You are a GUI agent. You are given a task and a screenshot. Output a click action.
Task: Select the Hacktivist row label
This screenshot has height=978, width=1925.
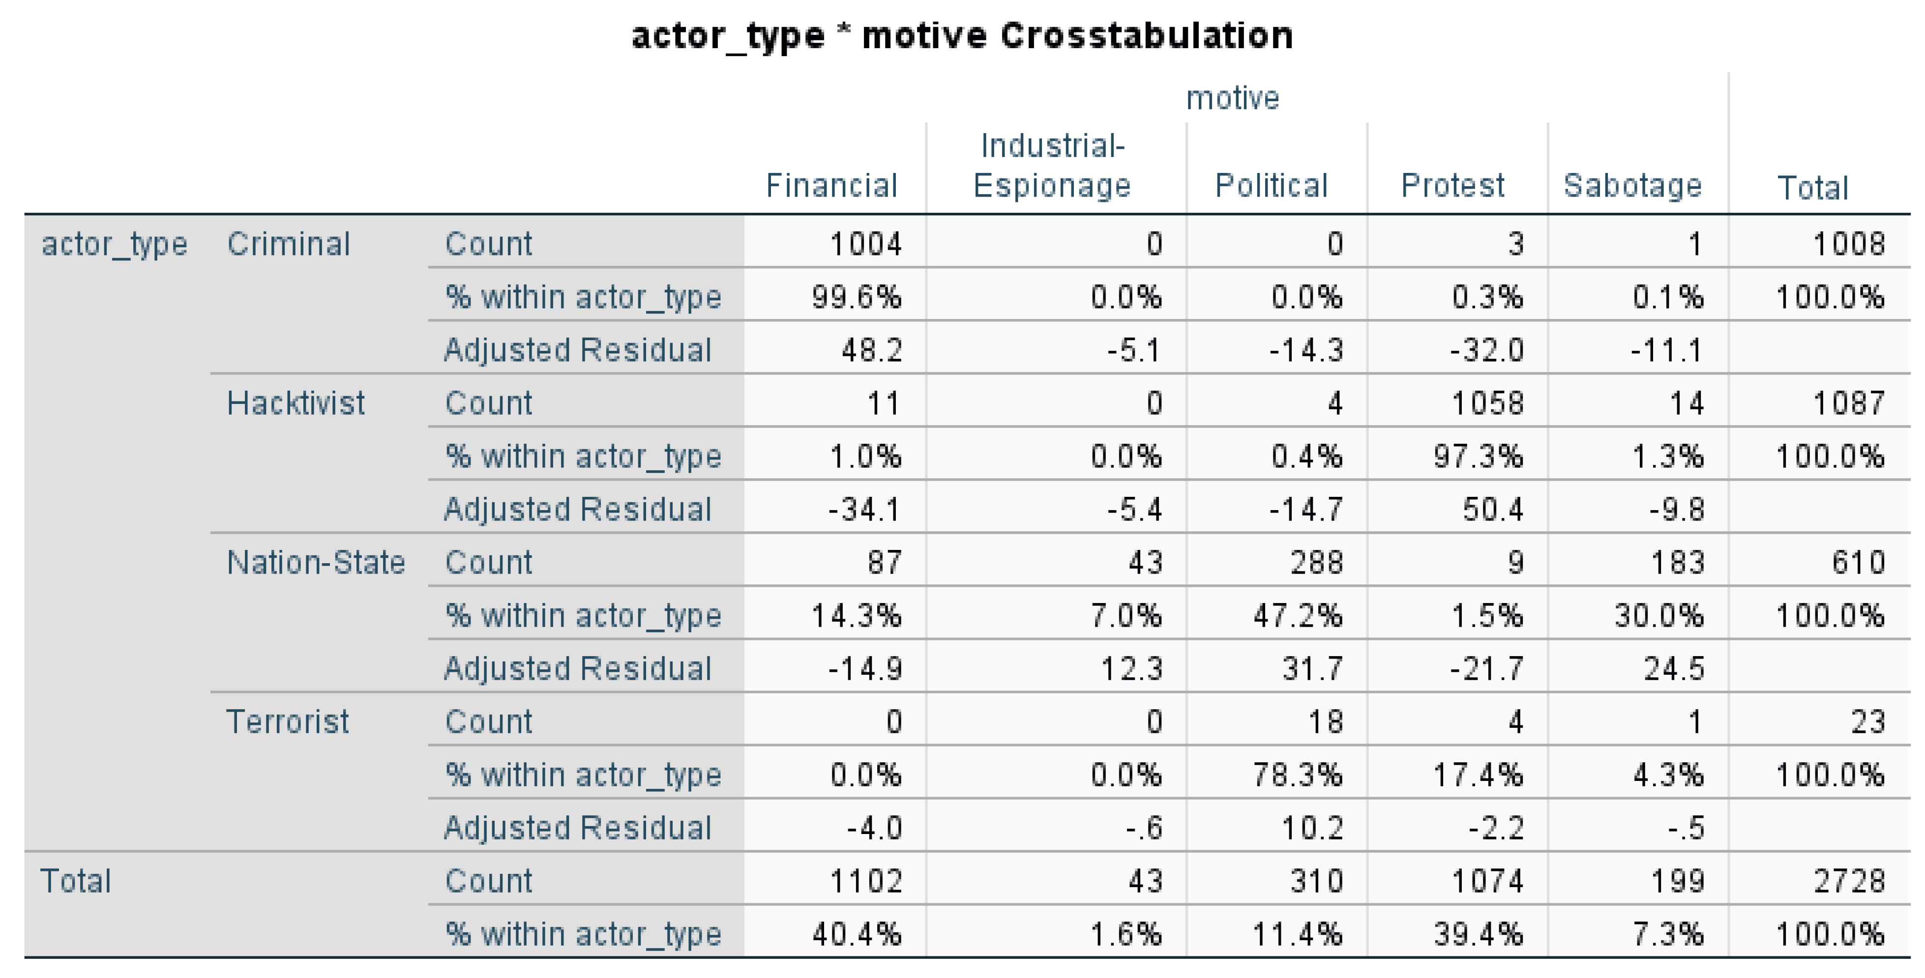[296, 403]
